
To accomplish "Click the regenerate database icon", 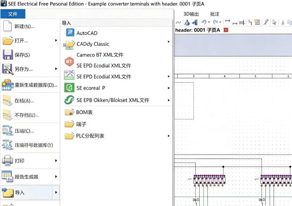I will [7, 85].
